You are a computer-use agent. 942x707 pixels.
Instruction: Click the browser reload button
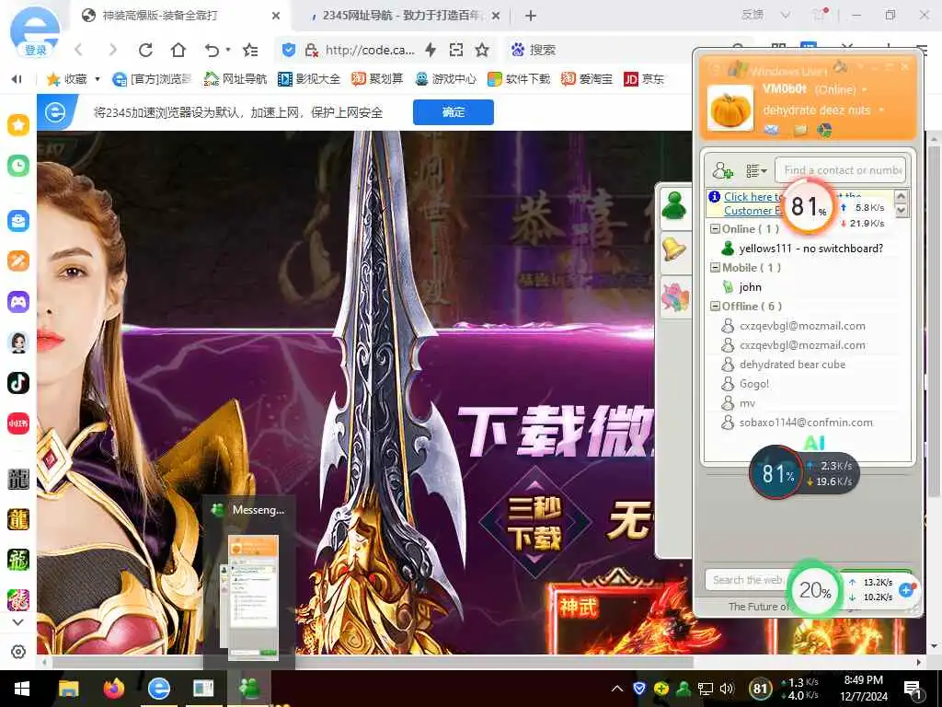(x=145, y=50)
